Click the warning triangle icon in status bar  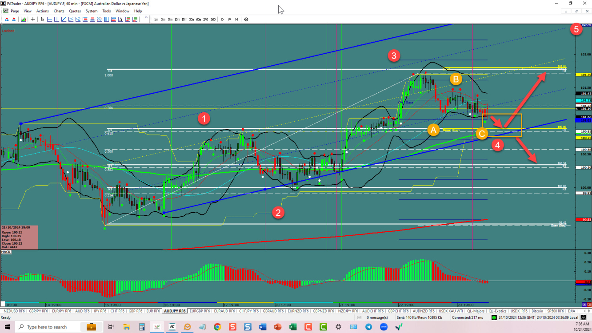tap(584, 317)
